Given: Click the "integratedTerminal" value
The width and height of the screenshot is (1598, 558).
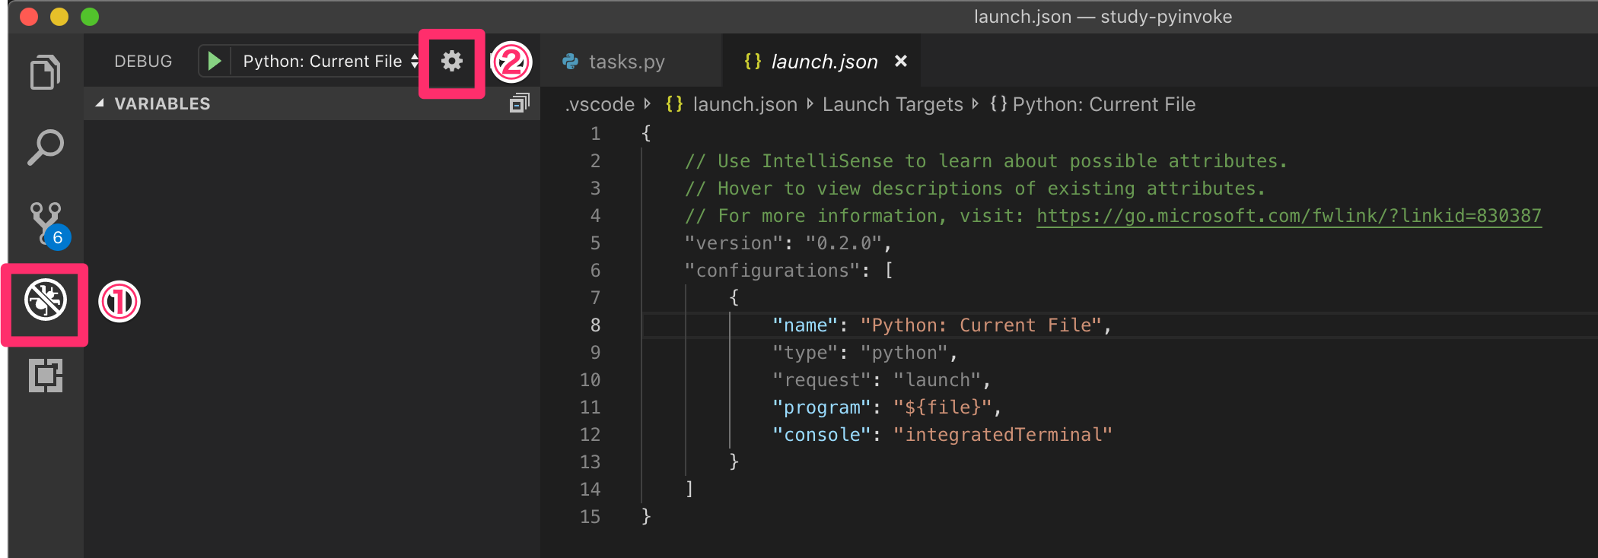Looking at the screenshot, I should click(x=1003, y=435).
